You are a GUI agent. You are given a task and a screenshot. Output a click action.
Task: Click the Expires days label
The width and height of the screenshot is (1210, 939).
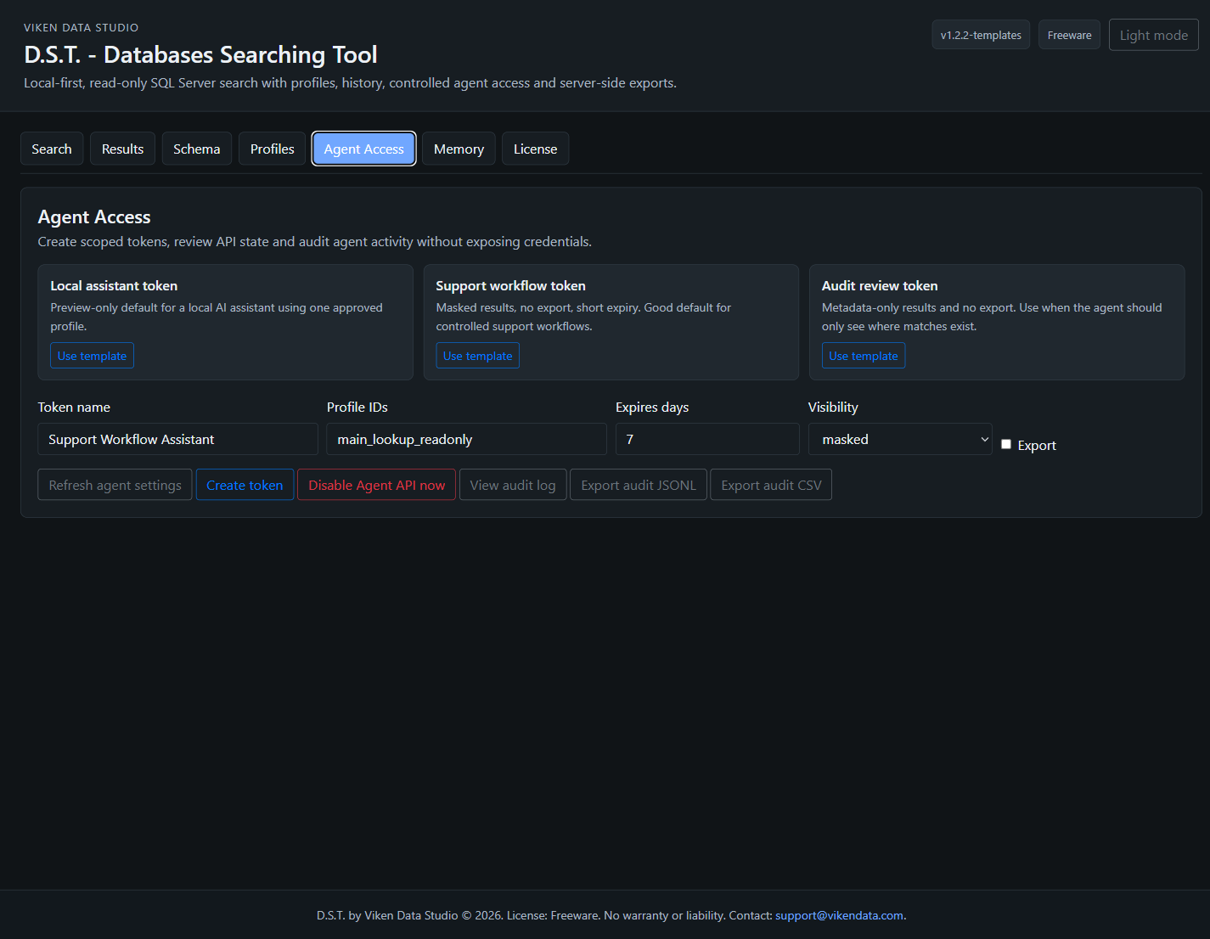coord(652,408)
